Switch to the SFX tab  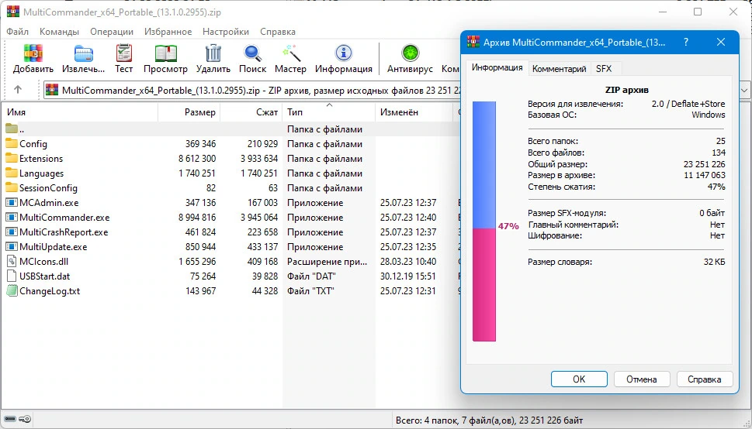pos(604,69)
